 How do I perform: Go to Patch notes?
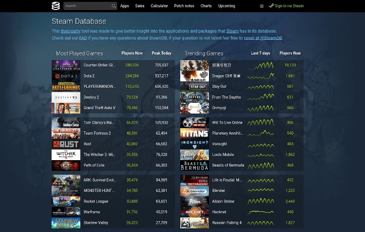click(184, 6)
